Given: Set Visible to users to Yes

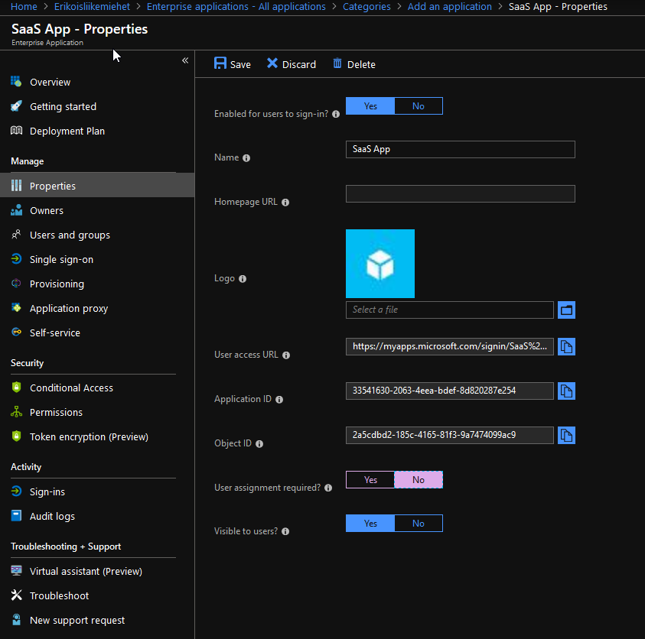Looking at the screenshot, I should click(370, 523).
